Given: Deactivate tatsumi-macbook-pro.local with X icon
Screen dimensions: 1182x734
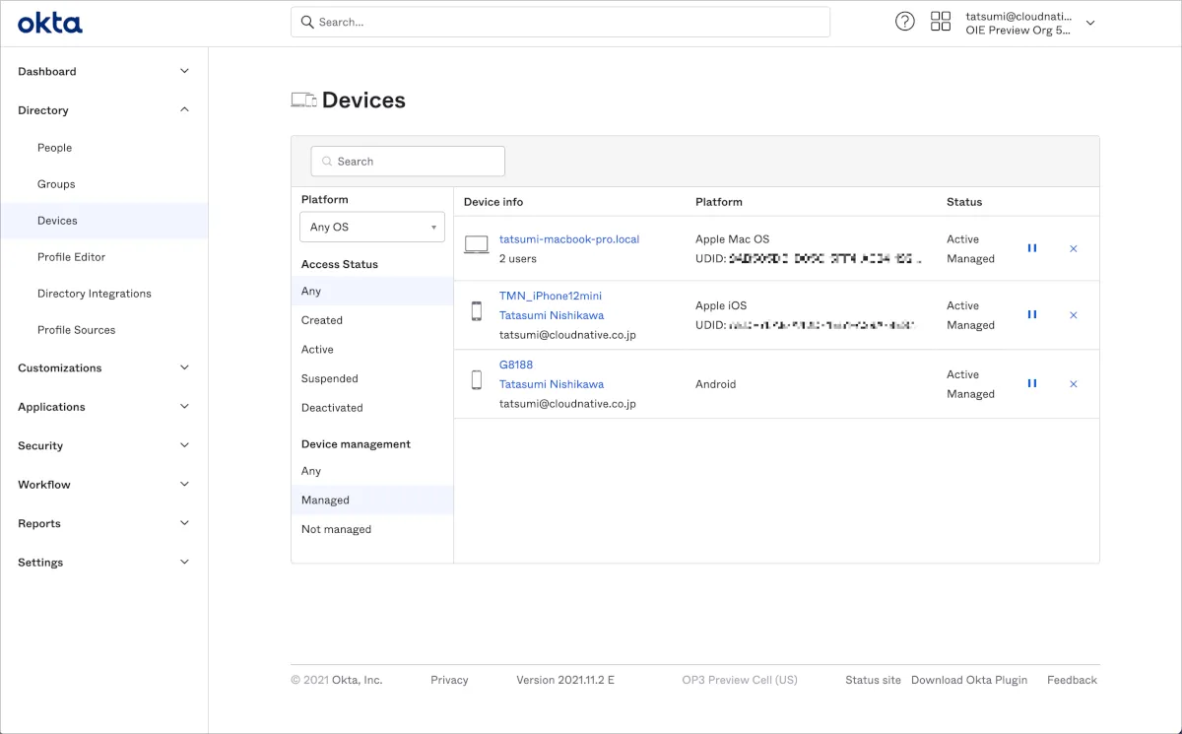Looking at the screenshot, I should click(1074, 248).
